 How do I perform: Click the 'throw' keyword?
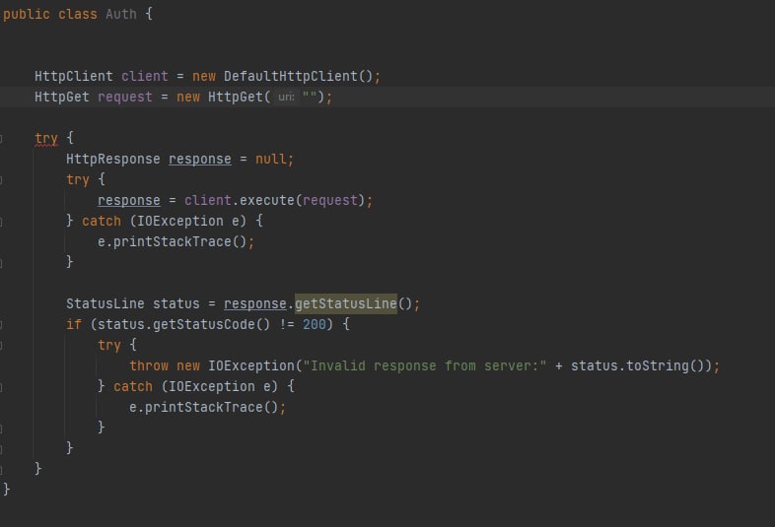click(x=149, y=365)
